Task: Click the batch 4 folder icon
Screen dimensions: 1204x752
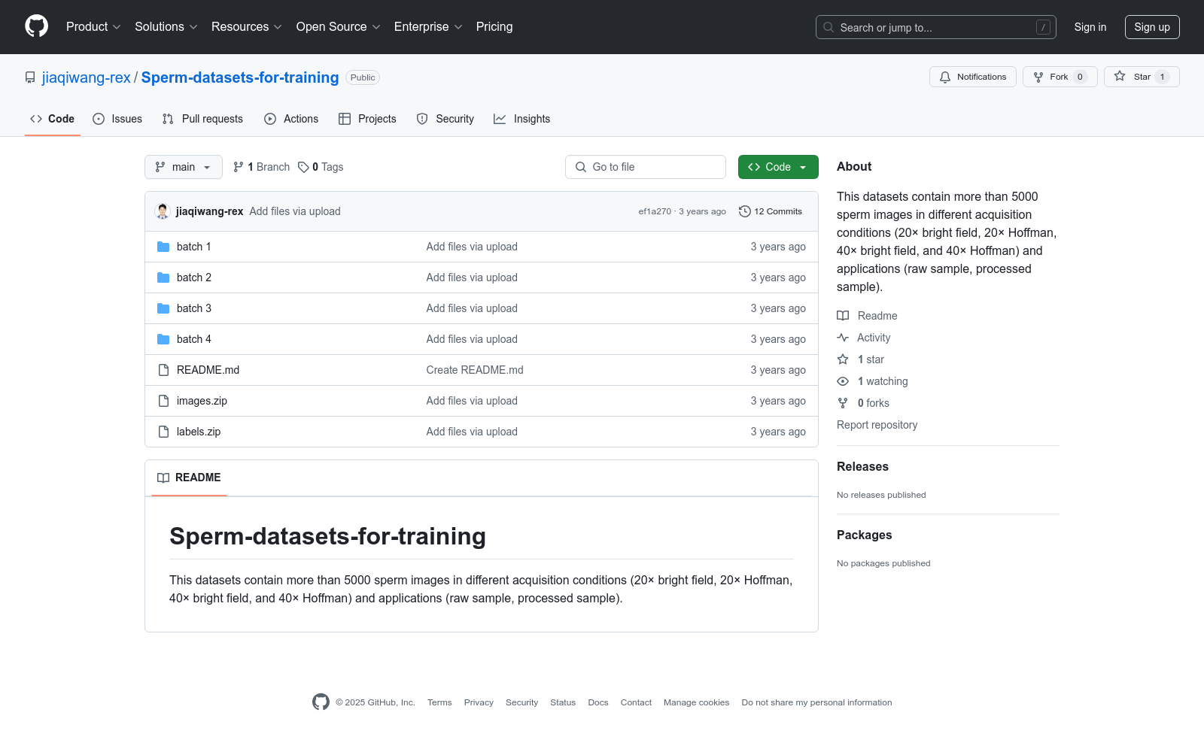Action: (x=163, y=339)
